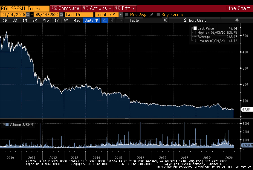Select the line chart type icon
This screenshot has height=170, width=253.
105,20
